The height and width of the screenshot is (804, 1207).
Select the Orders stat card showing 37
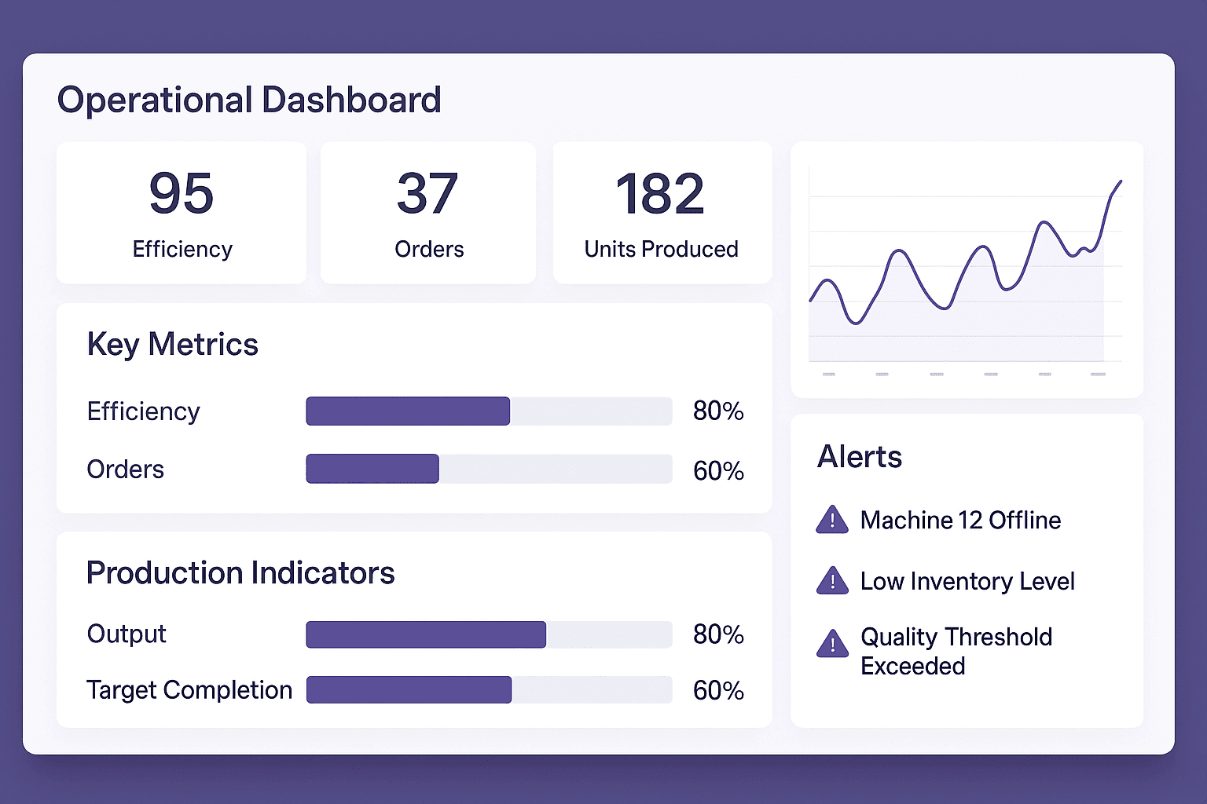coord(427,212)
